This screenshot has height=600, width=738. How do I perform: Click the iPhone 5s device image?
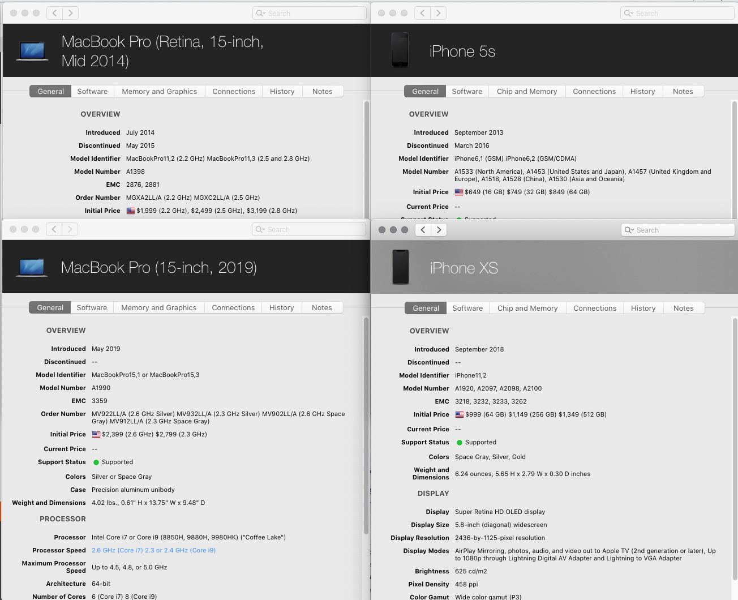(400, 50)
